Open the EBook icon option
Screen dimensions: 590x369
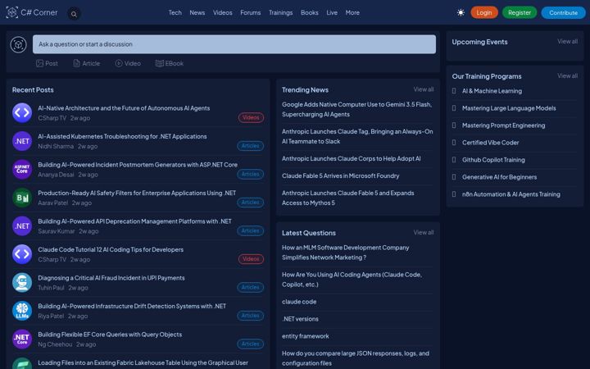(x=160, y=63)
